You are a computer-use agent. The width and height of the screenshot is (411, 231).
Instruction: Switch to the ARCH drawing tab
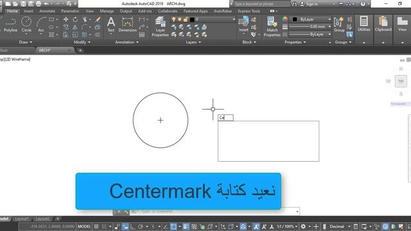(55, 50)
